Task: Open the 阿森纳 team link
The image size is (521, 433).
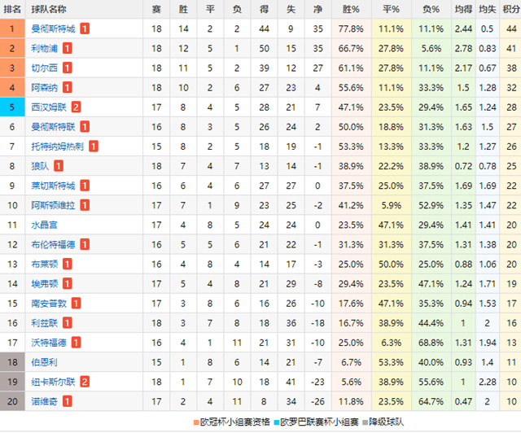Action: click(x=44, y=87)
